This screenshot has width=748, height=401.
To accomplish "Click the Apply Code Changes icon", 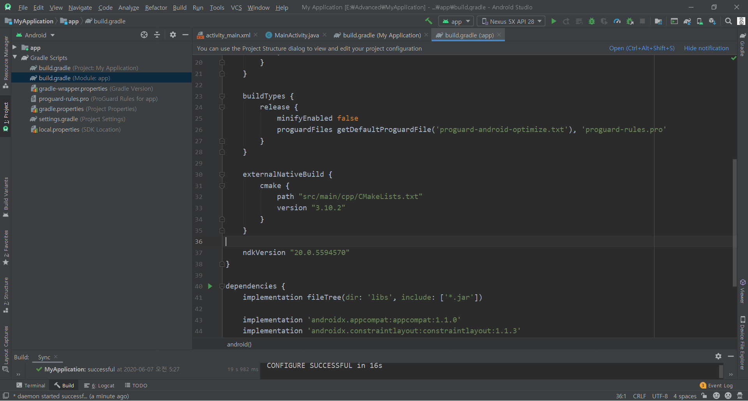I will (x=579, y=21).
